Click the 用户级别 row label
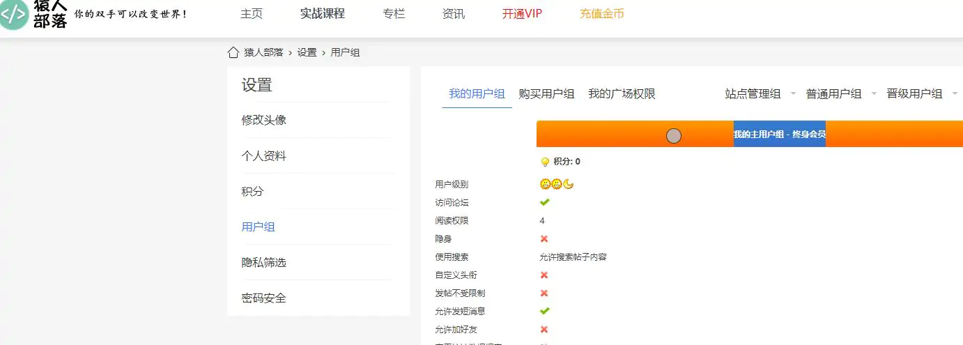 [x=452, y=184]
